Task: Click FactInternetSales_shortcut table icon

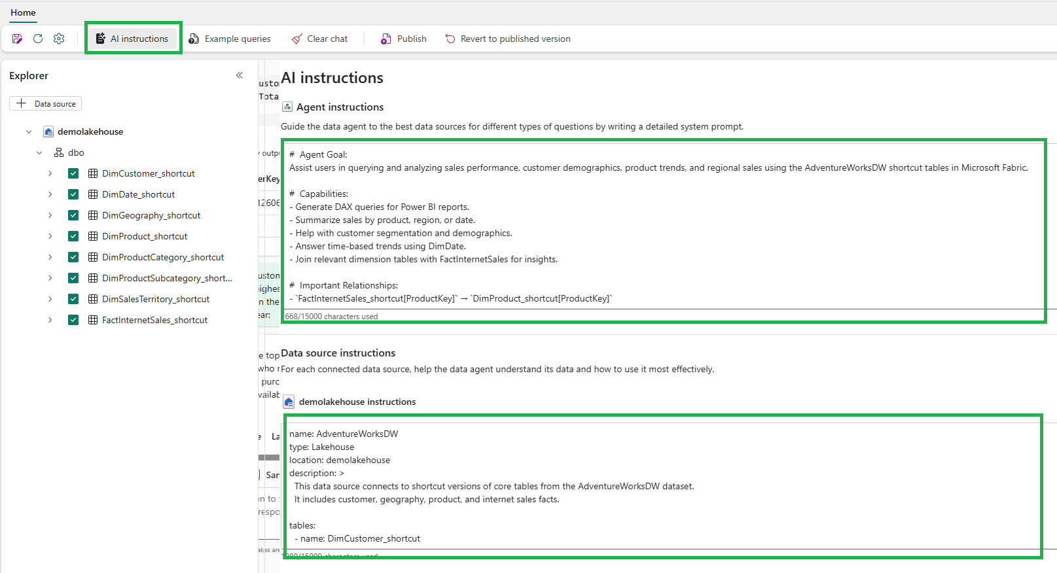Action: click(x=93, y=320)
